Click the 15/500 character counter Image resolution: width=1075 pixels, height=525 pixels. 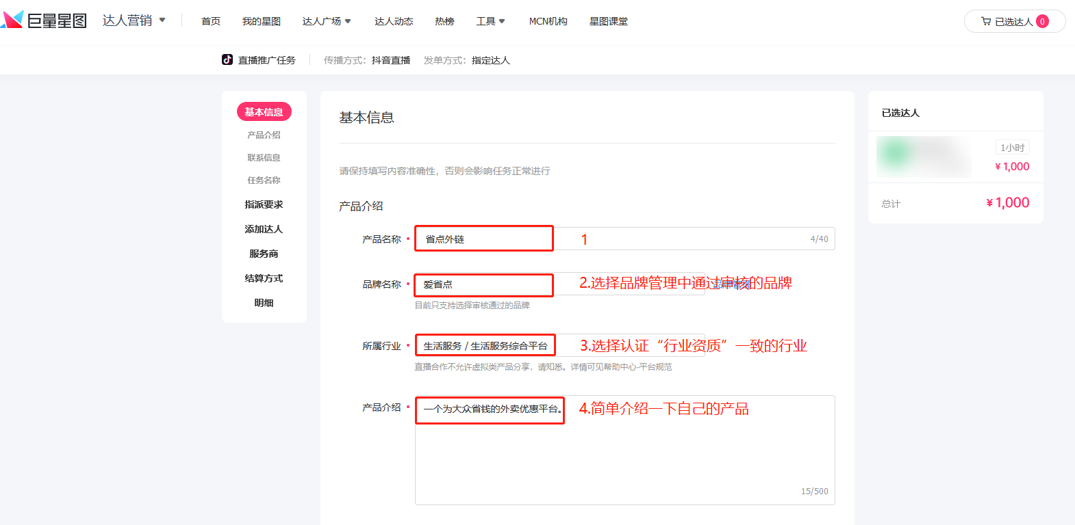(x=815, y=492)
